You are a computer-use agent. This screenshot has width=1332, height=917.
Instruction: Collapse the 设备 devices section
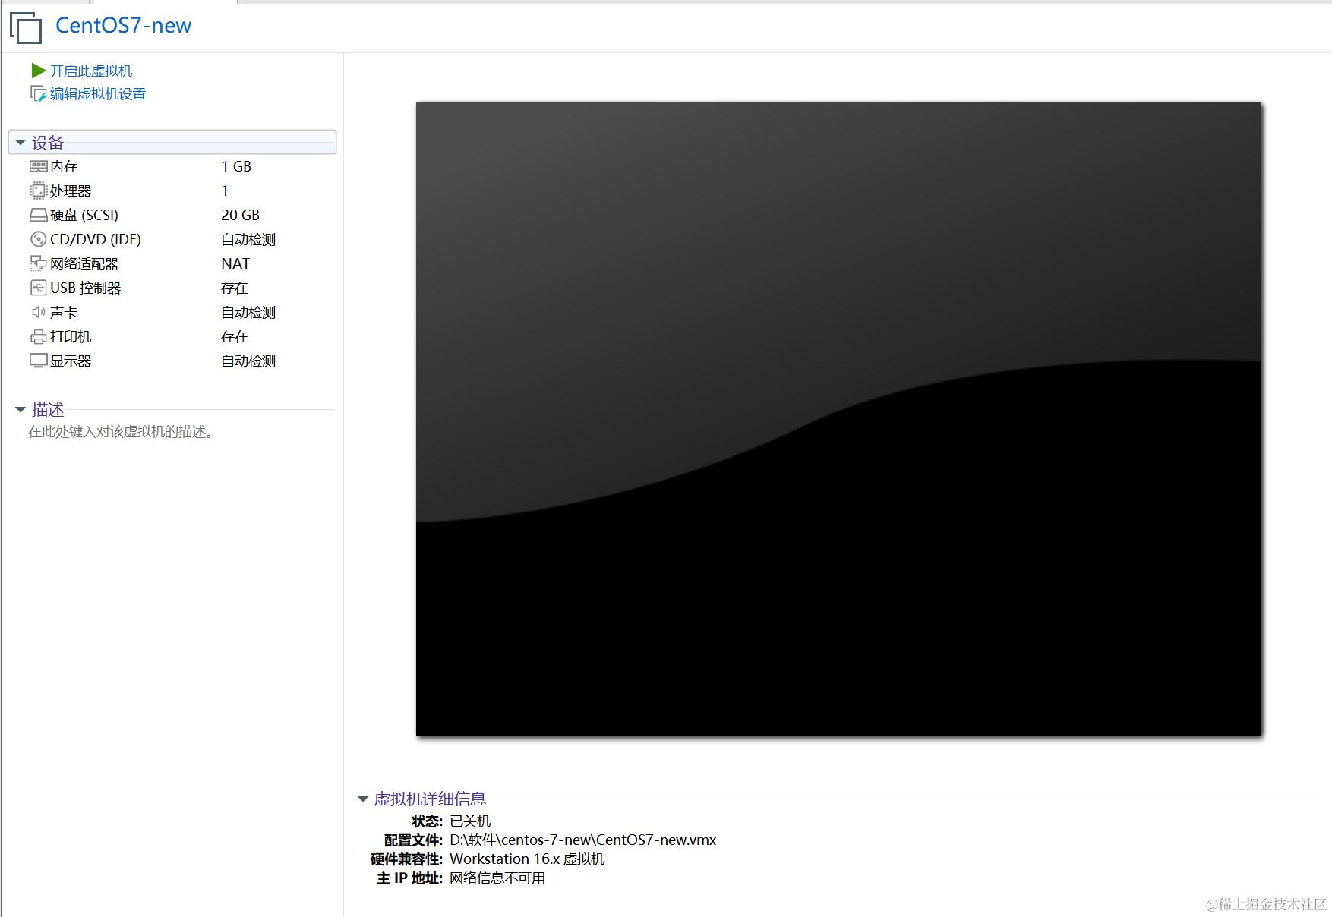click(21, 142)
